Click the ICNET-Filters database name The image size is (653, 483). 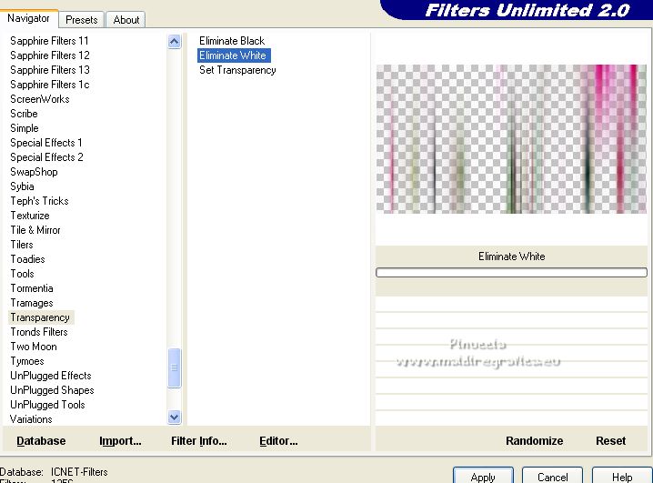pos(79,472)
